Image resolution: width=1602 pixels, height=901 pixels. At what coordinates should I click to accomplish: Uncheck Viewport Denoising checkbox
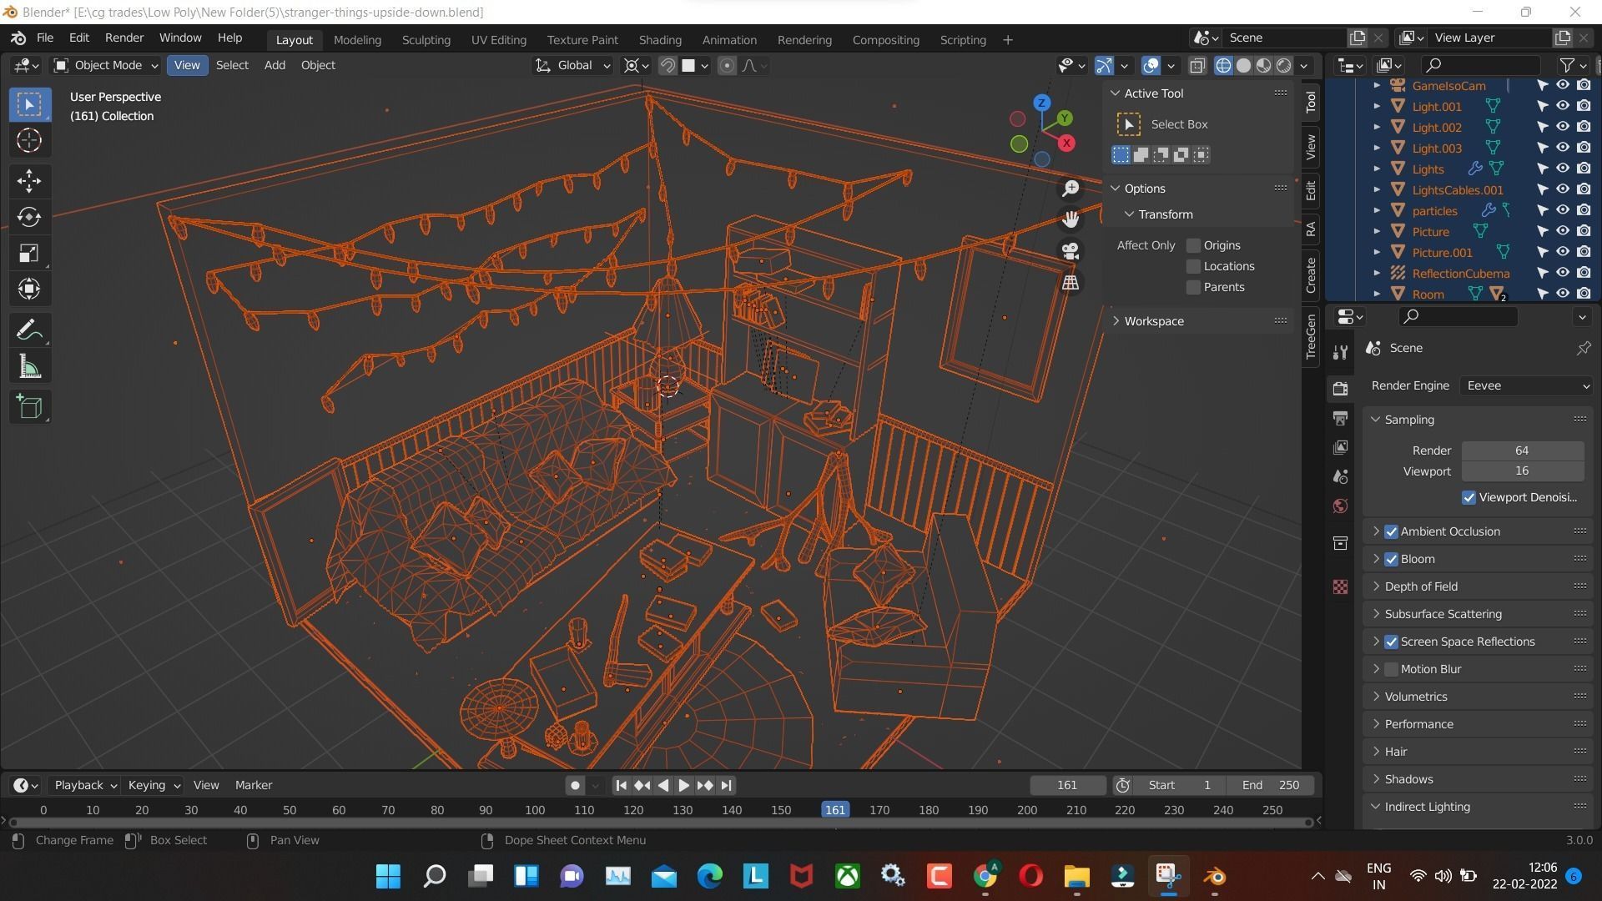[x=1468, y=497]
